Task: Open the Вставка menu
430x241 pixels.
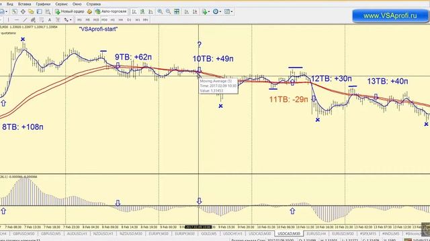Action: click(24, 4)
